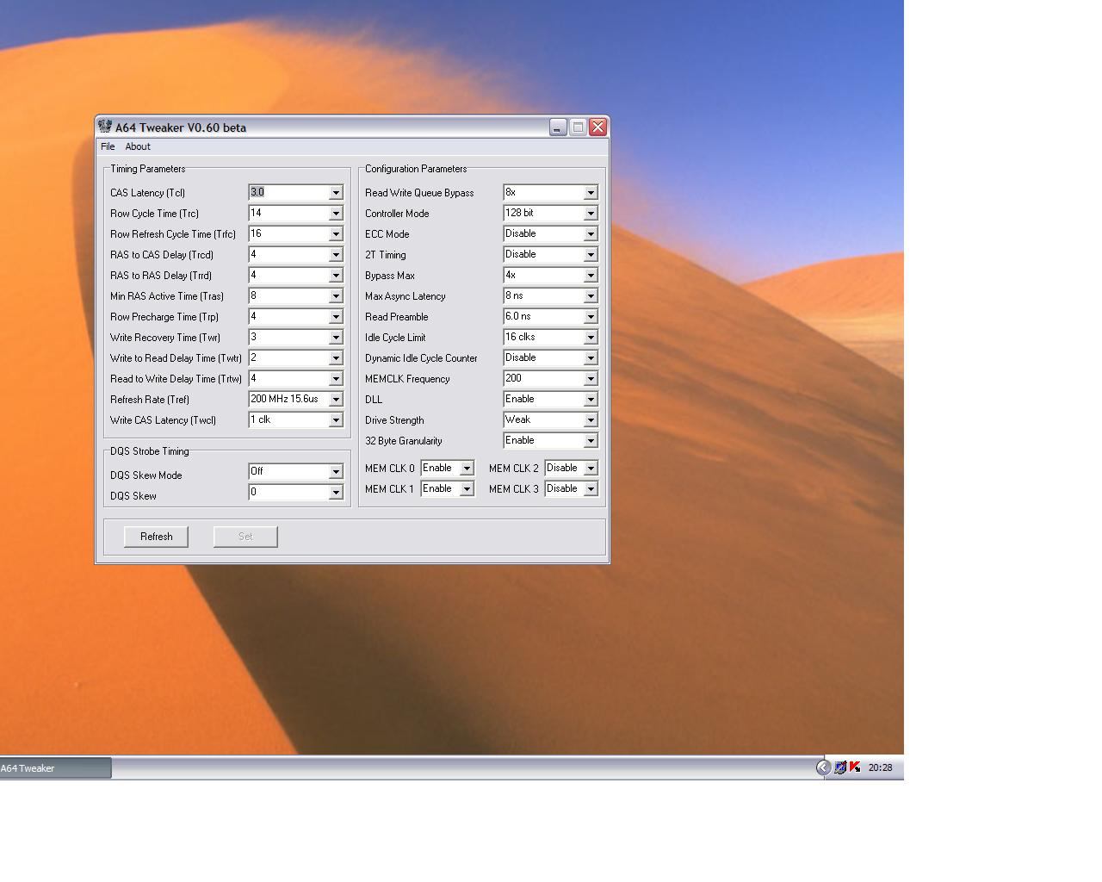The width and height of the screenshot is (1102, 882).
Task: Open Refresh Rate (Tref) dropdown
Action: tap(336, 400)
